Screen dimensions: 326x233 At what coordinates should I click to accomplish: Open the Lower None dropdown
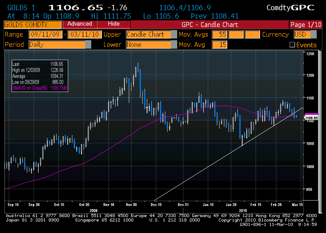point(151,45)
